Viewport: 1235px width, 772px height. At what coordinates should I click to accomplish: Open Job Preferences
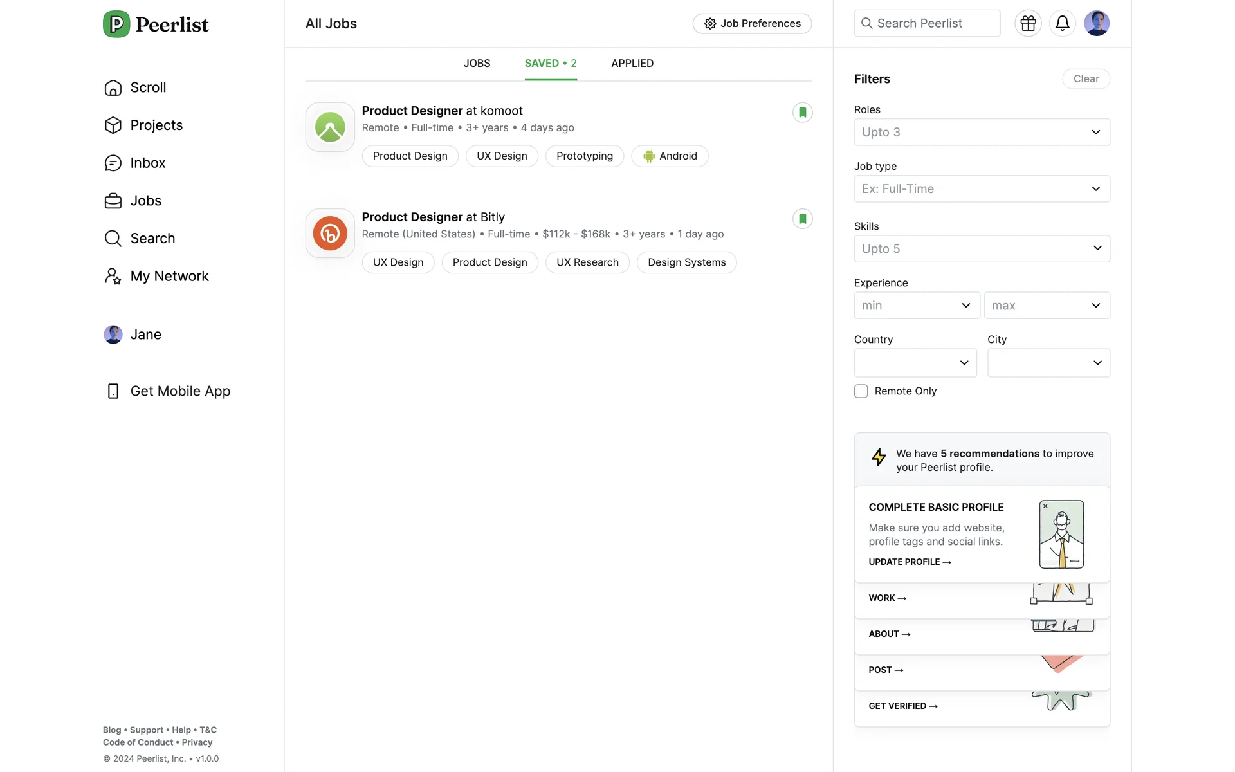[752, 24]
